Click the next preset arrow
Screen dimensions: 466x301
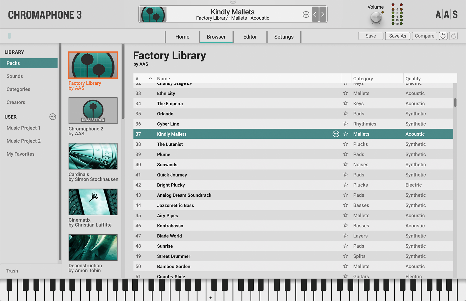323,14
